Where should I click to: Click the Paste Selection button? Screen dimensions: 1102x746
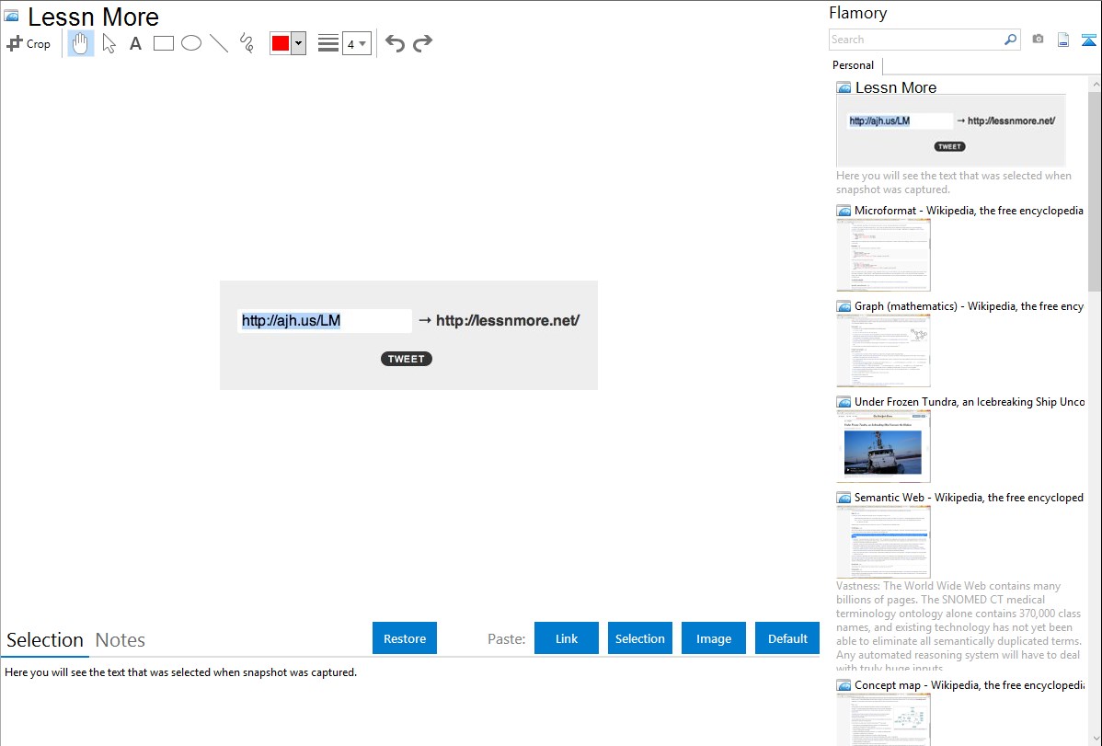pyautogui.click(x=640, y=638)
